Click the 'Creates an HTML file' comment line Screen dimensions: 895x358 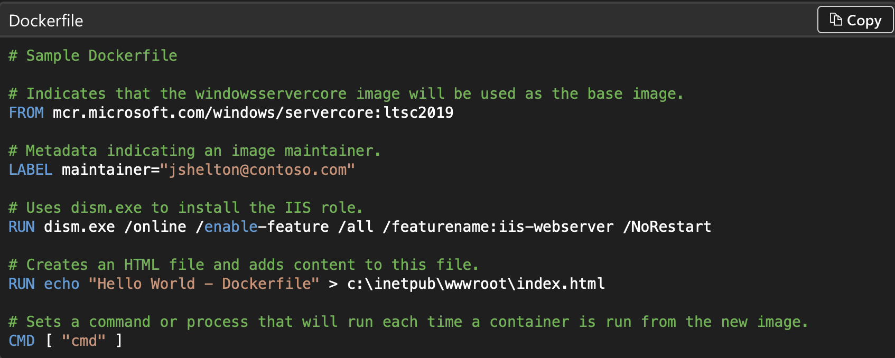(244, 265)
